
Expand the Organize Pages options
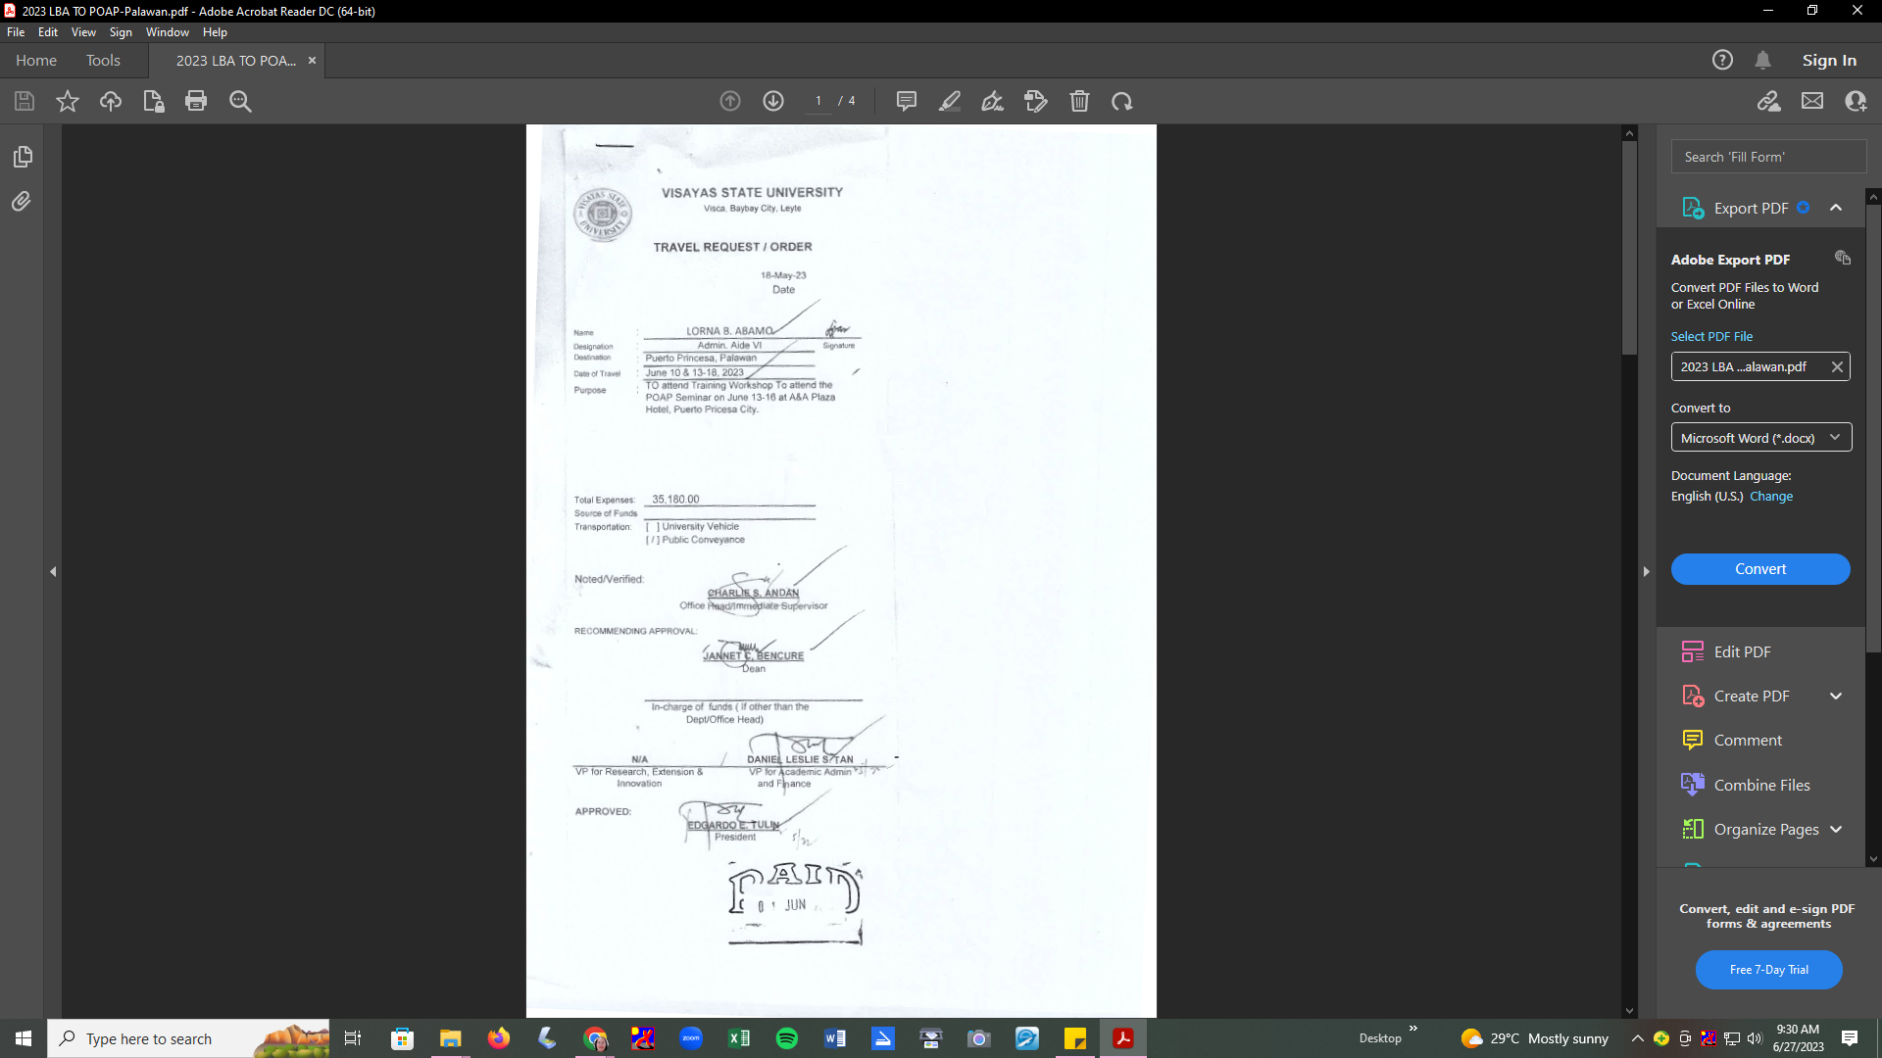(x=1836, y=830)
